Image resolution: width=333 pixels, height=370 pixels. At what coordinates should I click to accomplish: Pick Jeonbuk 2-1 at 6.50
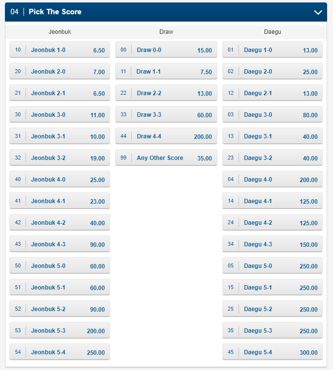coord(60,93)
